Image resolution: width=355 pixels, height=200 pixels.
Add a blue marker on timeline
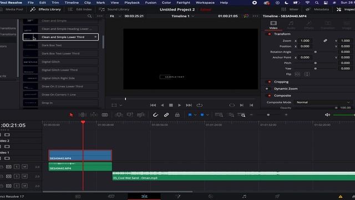[202, 115]
